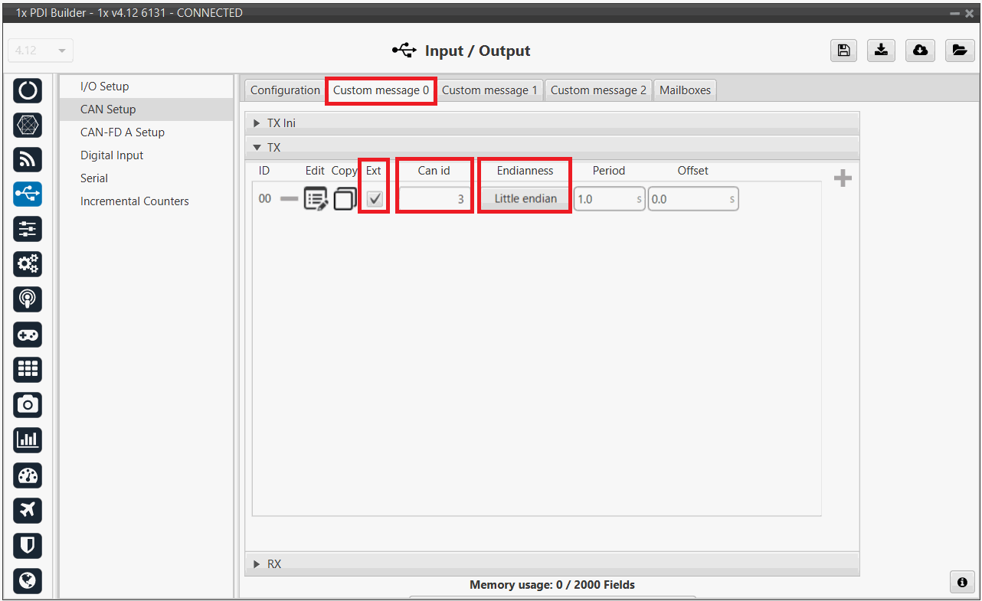The width and height of the screenshot is (982, 601).
Task: Toggle the Little endian button
Action: coord(525,199)
